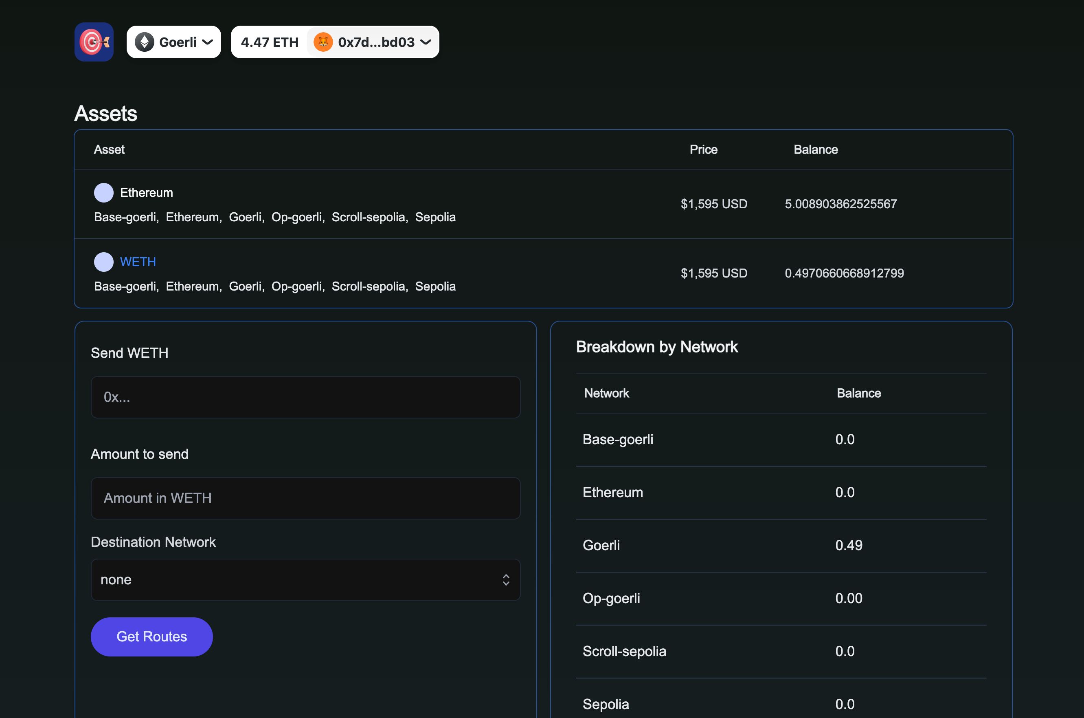
Task: Click the Goerli network row in breakdown
Action: (x=781, y=545)
